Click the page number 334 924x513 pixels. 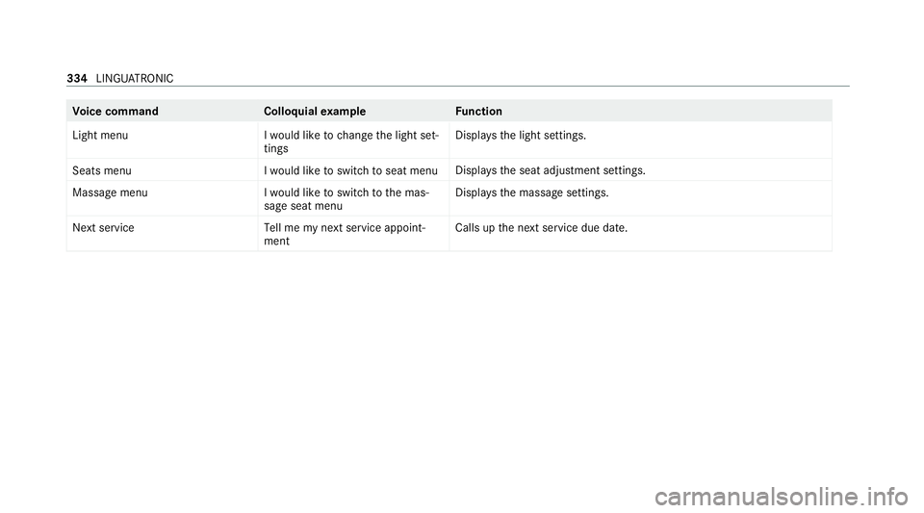coord(77,78)
